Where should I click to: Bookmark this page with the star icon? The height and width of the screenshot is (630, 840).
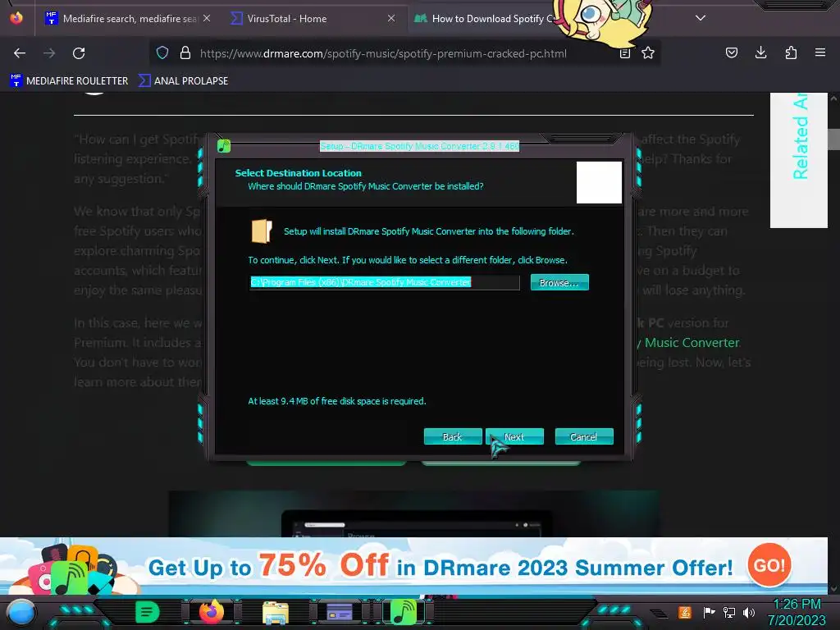[648, 53]
